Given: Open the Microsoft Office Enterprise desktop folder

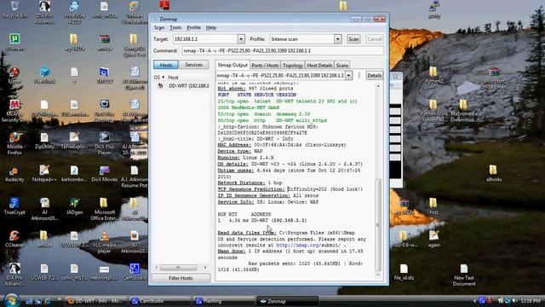Looking at the screenshot, I should [x=104, y=209].
